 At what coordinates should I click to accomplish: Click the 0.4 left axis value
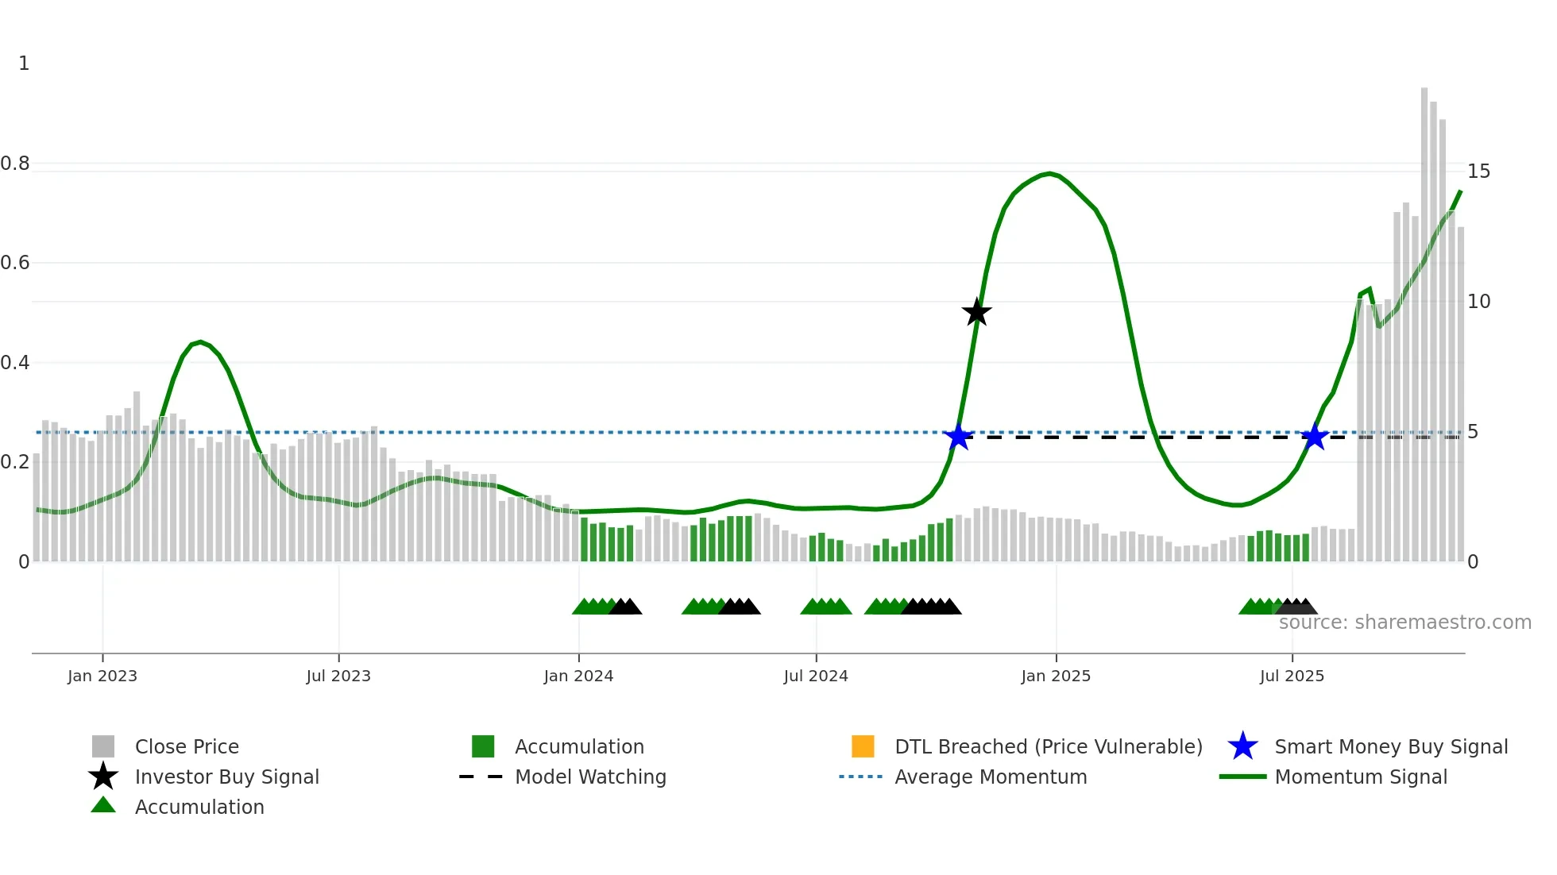(x=15, y=363)
